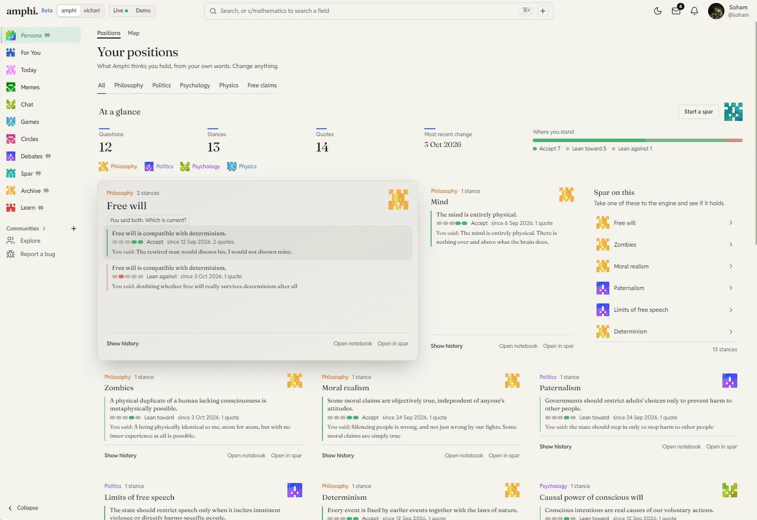Open Debates in sidebar
This screenshot has height=520, width=757.
click(40, 156)
